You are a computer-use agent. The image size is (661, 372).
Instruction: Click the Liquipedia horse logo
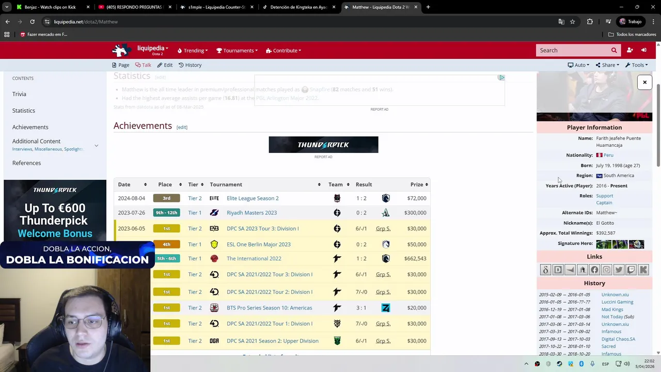click(122, 50)
